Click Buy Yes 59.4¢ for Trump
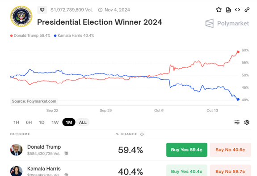Viewport: 257px width, 176px height. 187,150
